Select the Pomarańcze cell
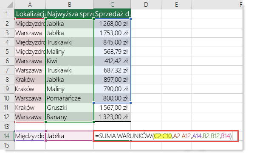 (70, 98)
